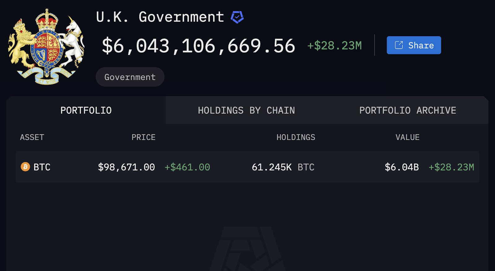This screenshot has height=271, width=495.
Task: Click the BTC asset name
Action: tap(42, 167)
